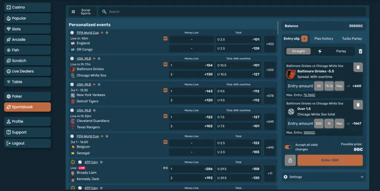Open the Slots section
This screenshot has height=191, width=380.
(x=27, y=29)
